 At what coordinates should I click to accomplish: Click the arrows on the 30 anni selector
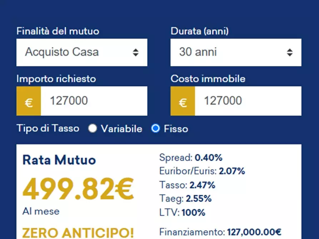point(289,52)
